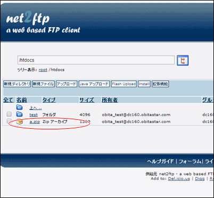Sort by サイズ column header
Image resolution: width=214 pixels, height=198 pixels.
tap(87, 100)
